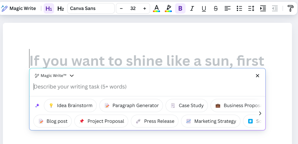Toggle Heading 2 style

61,8
